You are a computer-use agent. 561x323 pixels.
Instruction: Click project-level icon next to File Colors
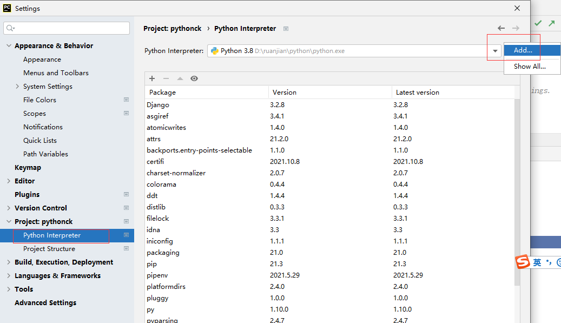point(126,100)
